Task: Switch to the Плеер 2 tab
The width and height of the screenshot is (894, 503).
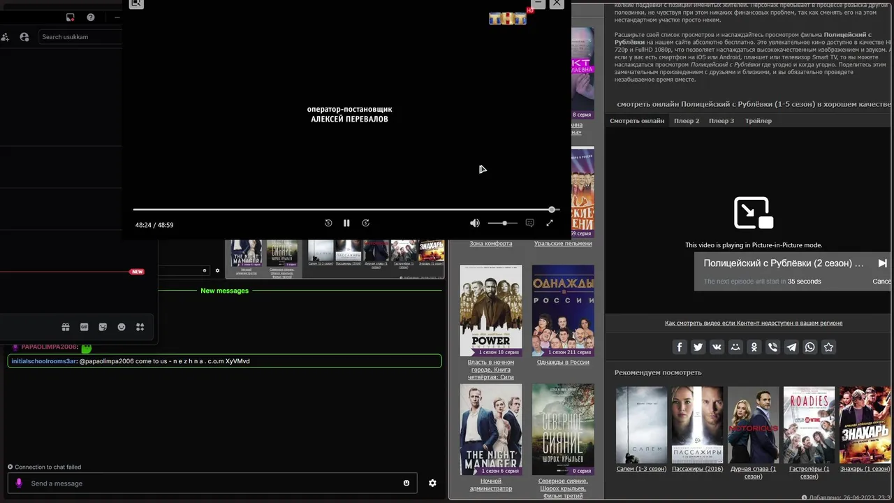Action: (687, 121)
